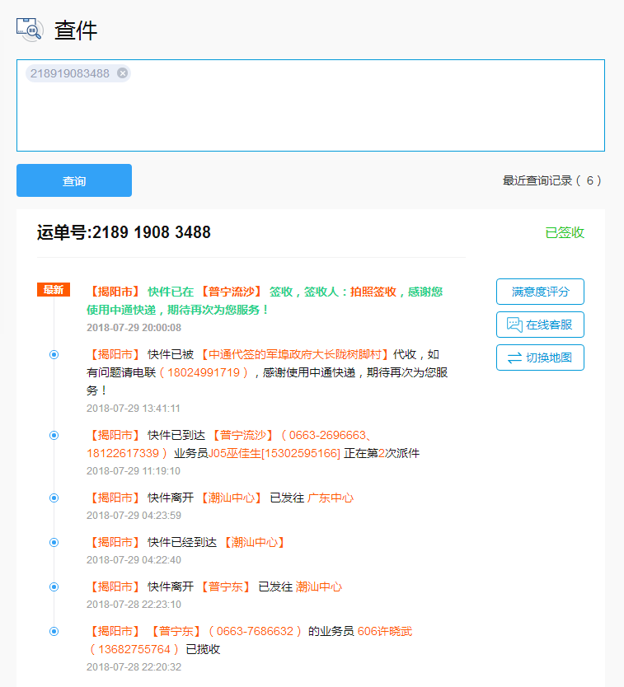Click the waybill heading 运单号:2189 1908 3488
This screenshot has width=624, height=687.
pos(124,232)
